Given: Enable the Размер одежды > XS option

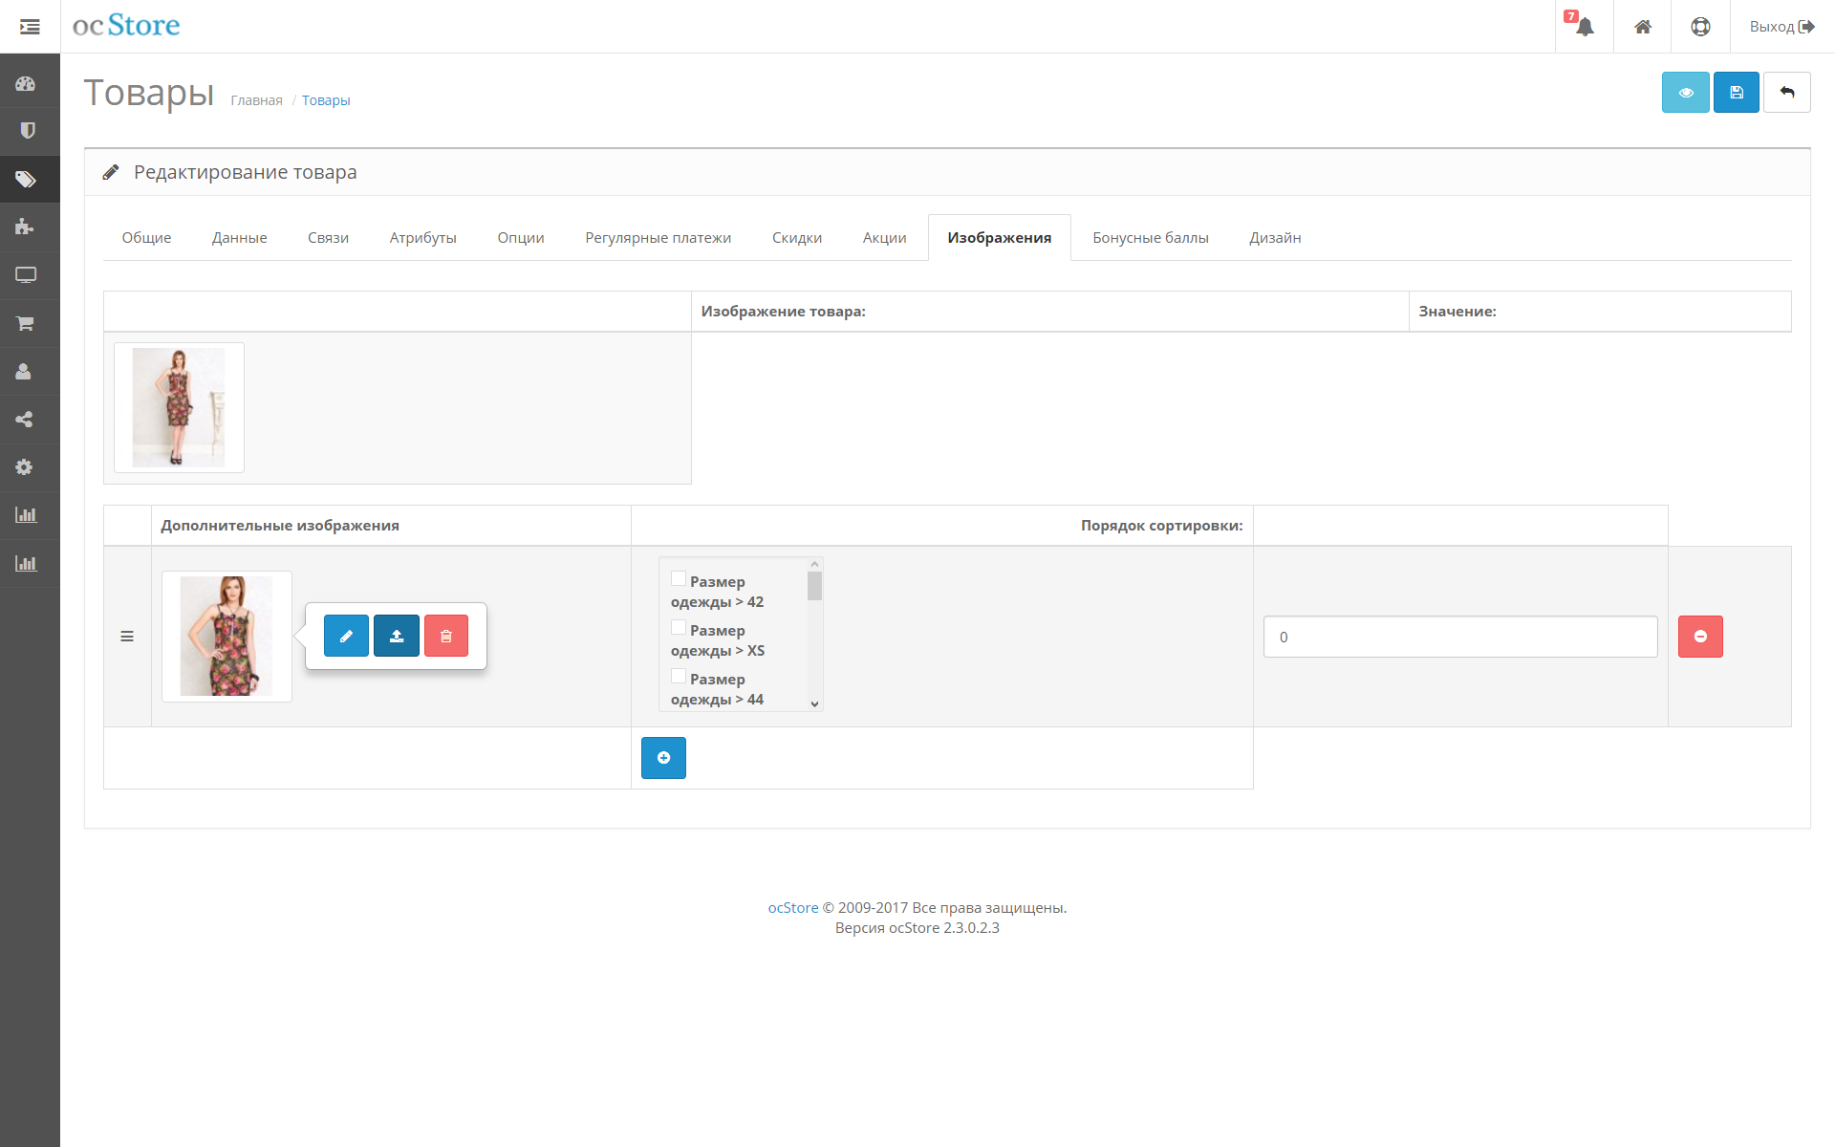Looking at the screenshot, I should (679, 627).
